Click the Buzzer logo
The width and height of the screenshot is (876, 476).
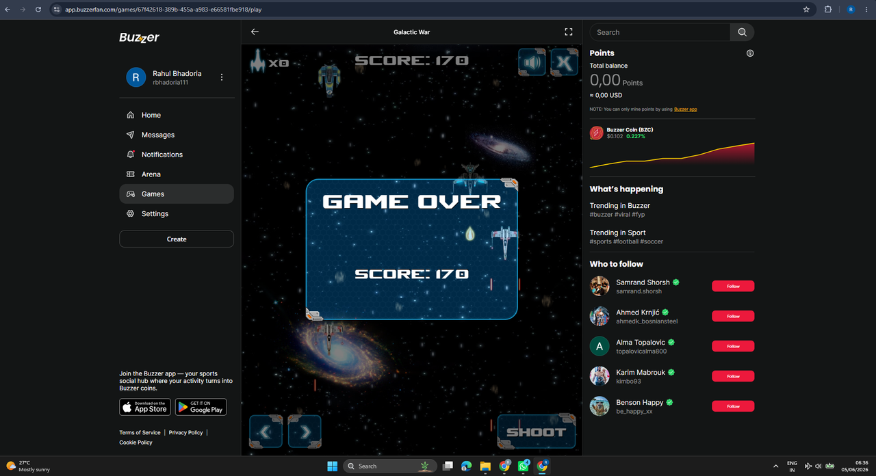pyautogui.click(x=139, y=38)
